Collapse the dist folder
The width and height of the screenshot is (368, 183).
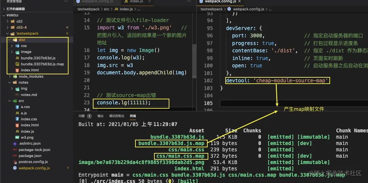(10, 40)
